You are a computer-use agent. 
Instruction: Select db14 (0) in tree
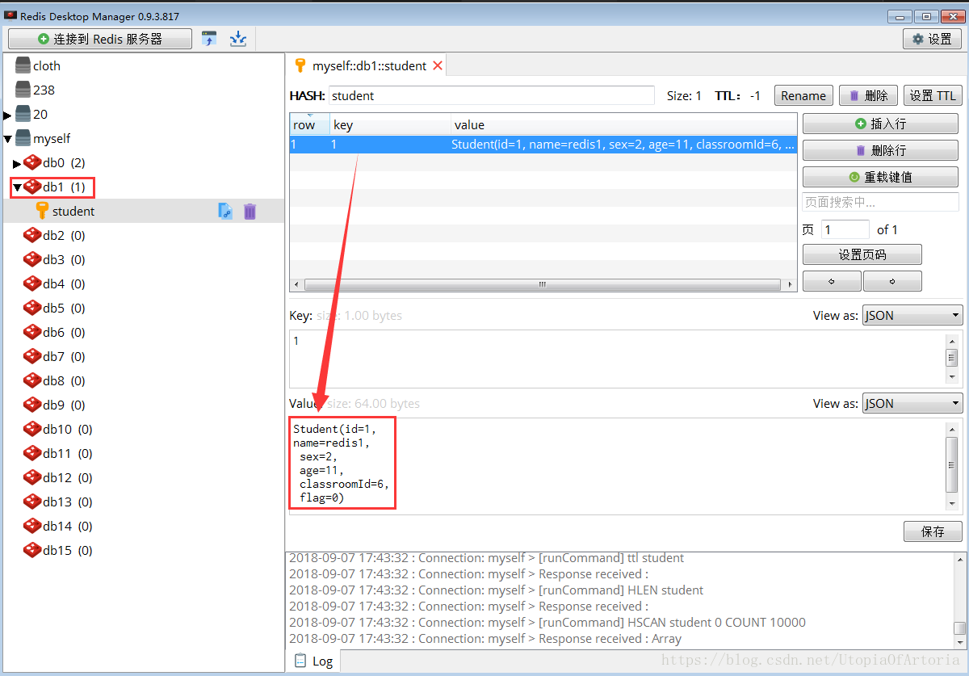pos(68,526)
